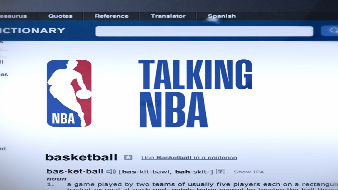
Task: Click the TALKING NBA title text
Action: (195, 93)
